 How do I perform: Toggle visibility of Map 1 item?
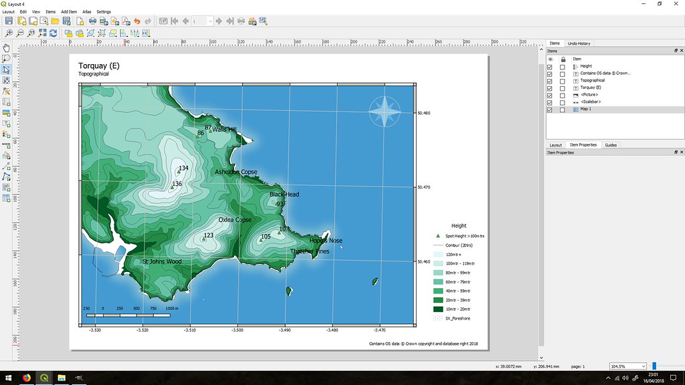pyautogui.click(x=550, y=110)
